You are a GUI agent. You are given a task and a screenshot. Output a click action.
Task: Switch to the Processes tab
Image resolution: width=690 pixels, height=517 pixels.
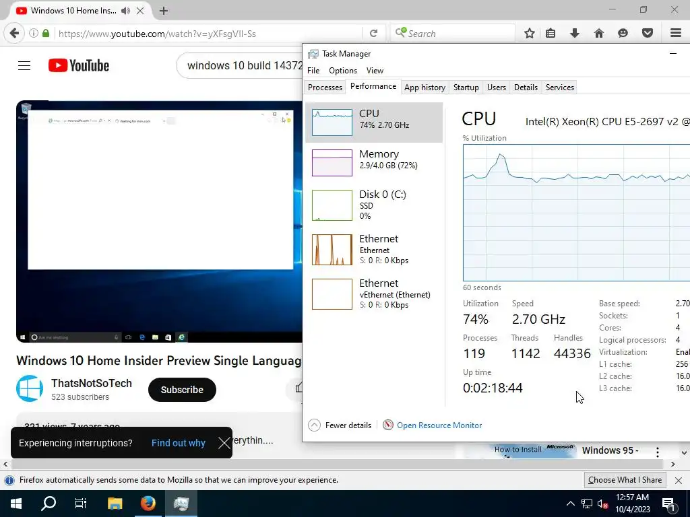(325, 88)
